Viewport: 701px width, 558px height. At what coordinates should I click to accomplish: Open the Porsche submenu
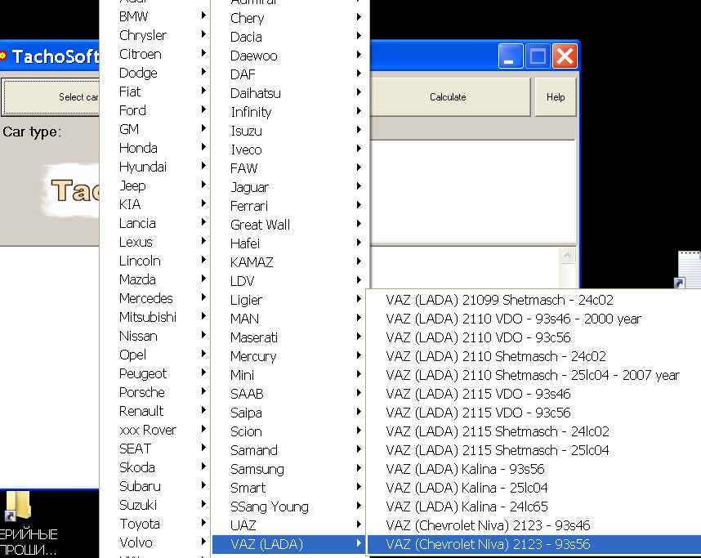point(155,392)
